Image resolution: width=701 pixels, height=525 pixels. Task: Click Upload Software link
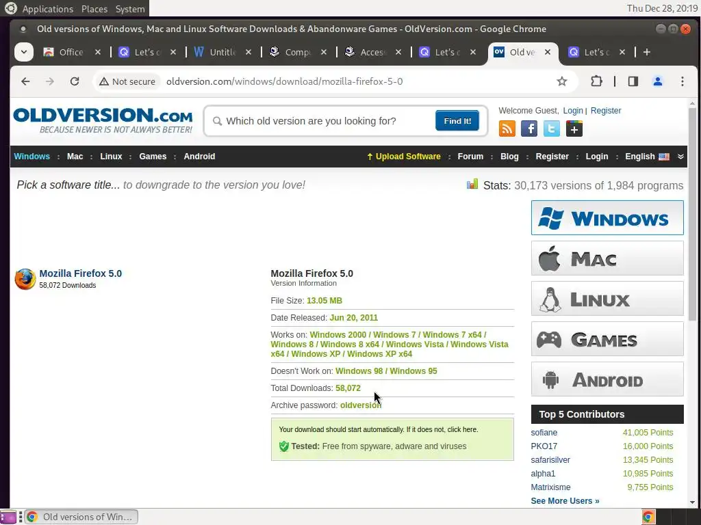point(403,157)
